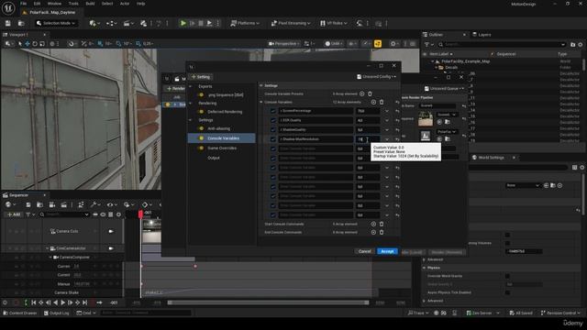
Task: Click the camera lock icon on Camera Cuts
Action: pyautogui.click(x=111, y=231)
